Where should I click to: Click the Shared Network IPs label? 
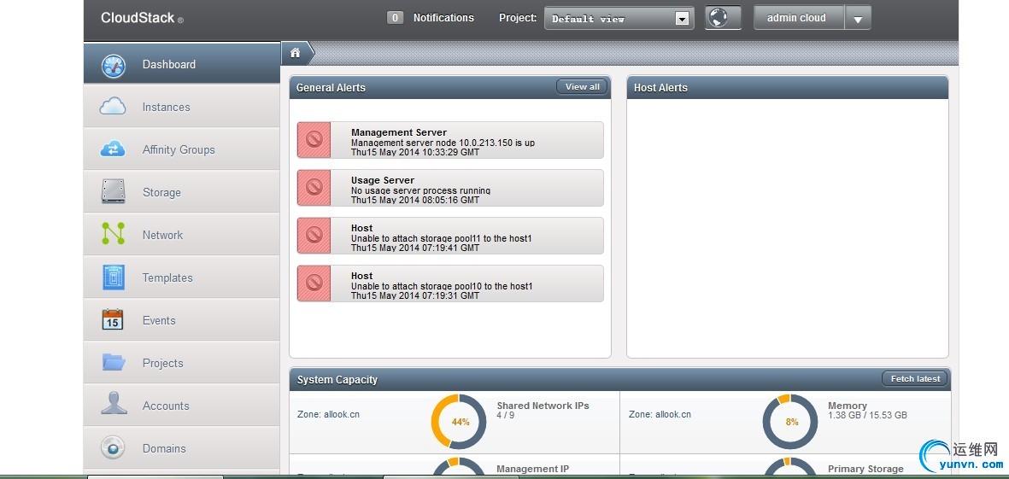coord(543,406)
